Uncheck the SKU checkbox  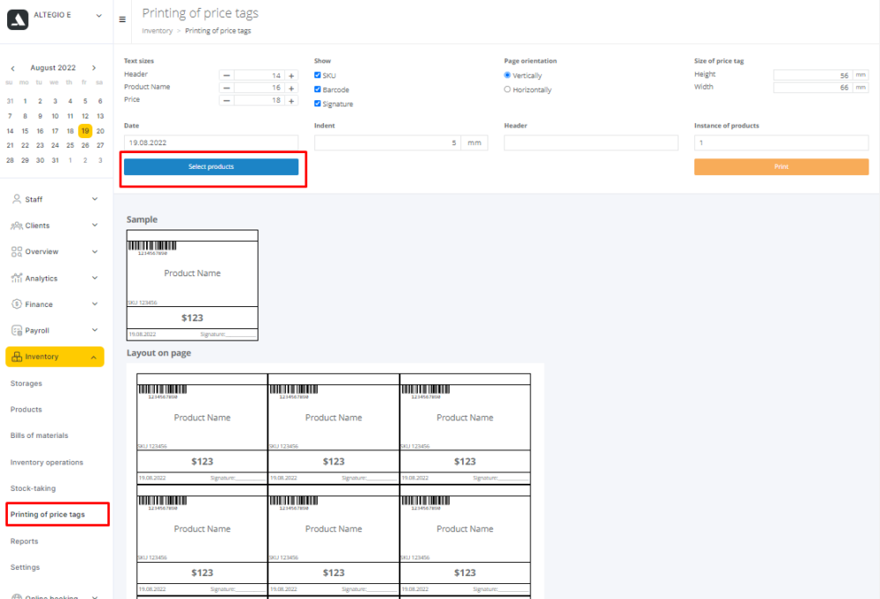click(318, 75)
